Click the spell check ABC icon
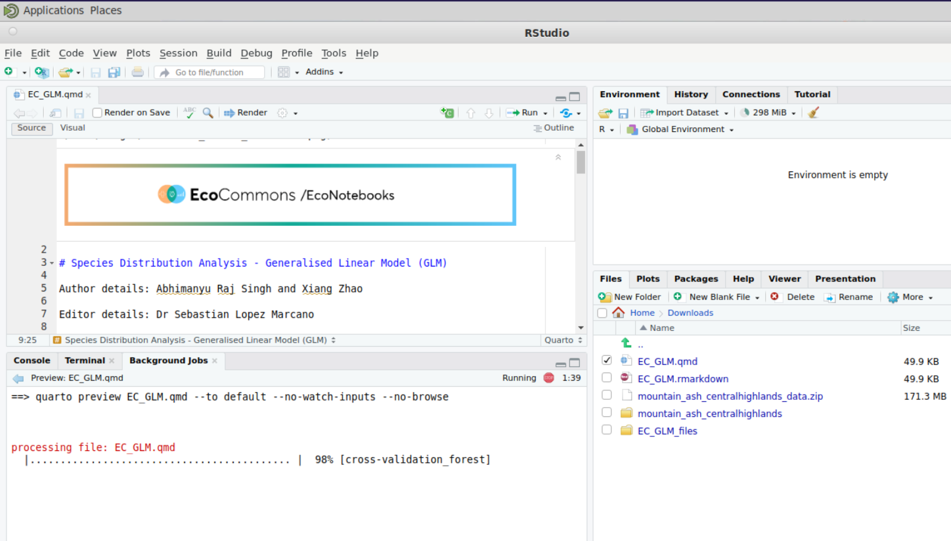 (189, 113)
